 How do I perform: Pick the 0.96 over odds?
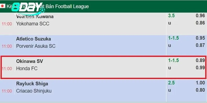click(200, 16)
